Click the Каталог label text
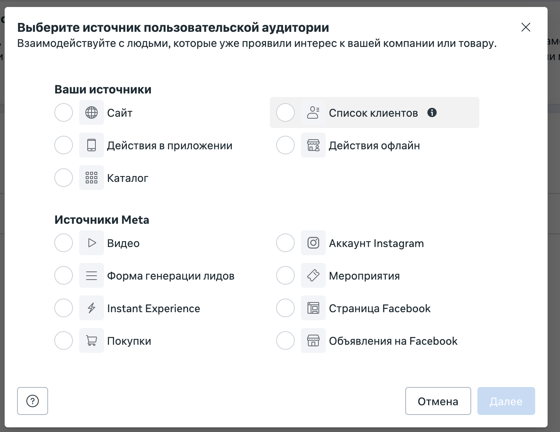Image resolution: width=560 pixels, height=432 pixels. 128,178
